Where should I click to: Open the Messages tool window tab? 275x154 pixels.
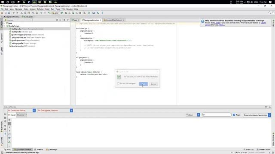pos(52,150)
